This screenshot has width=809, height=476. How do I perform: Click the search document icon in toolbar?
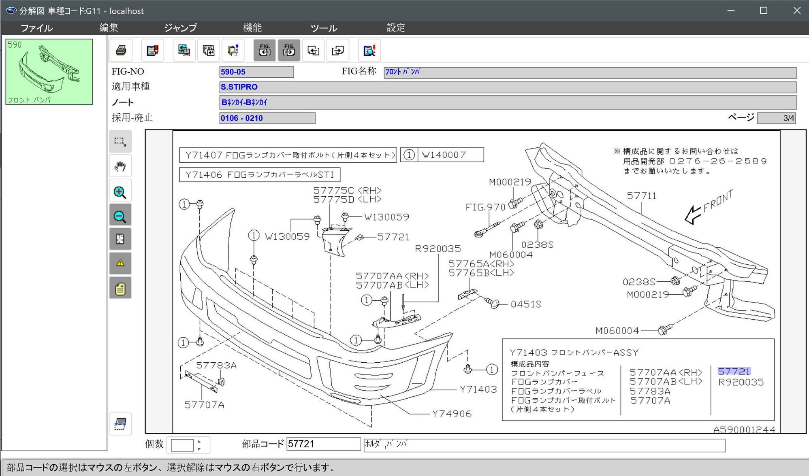coord(369,51)
